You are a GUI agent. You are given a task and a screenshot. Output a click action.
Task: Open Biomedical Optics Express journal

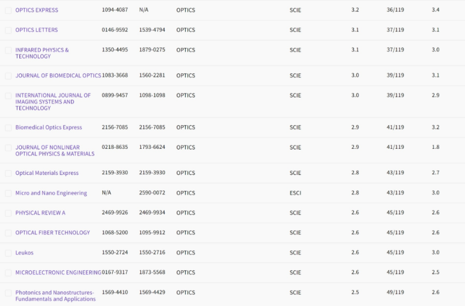point(49,127)
